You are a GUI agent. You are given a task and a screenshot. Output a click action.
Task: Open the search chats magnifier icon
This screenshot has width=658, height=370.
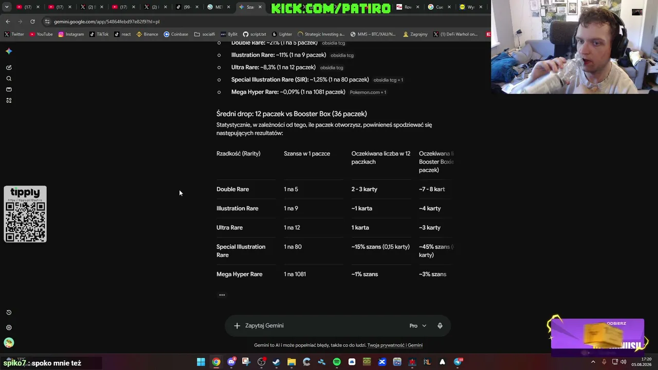coord(9,79)
